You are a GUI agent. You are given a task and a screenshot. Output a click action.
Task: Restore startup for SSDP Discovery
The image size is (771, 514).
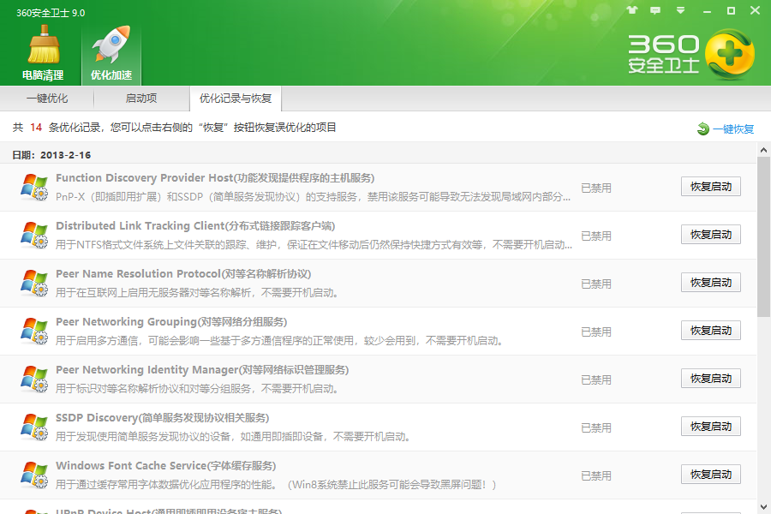pos(710,427)
